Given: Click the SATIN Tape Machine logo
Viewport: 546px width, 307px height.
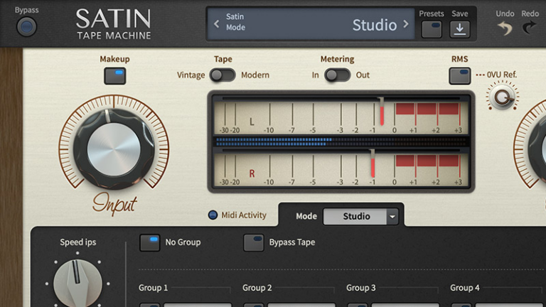Looking at the screenshot, I should pos(114,23).
